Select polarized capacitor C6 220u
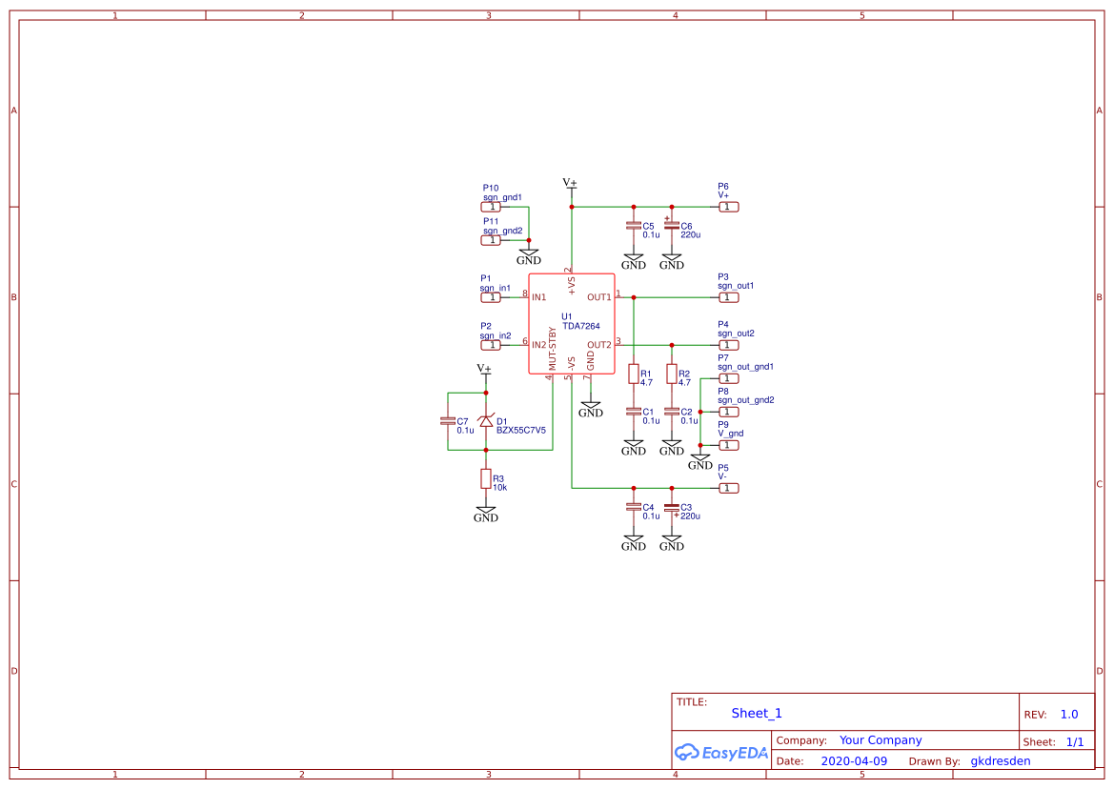 pos(672,226)
